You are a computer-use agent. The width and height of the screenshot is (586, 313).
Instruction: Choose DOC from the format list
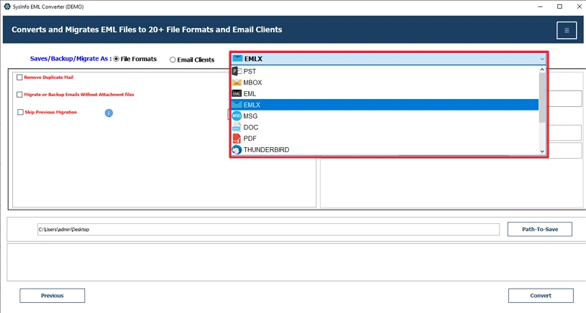(x=385, y=127)
